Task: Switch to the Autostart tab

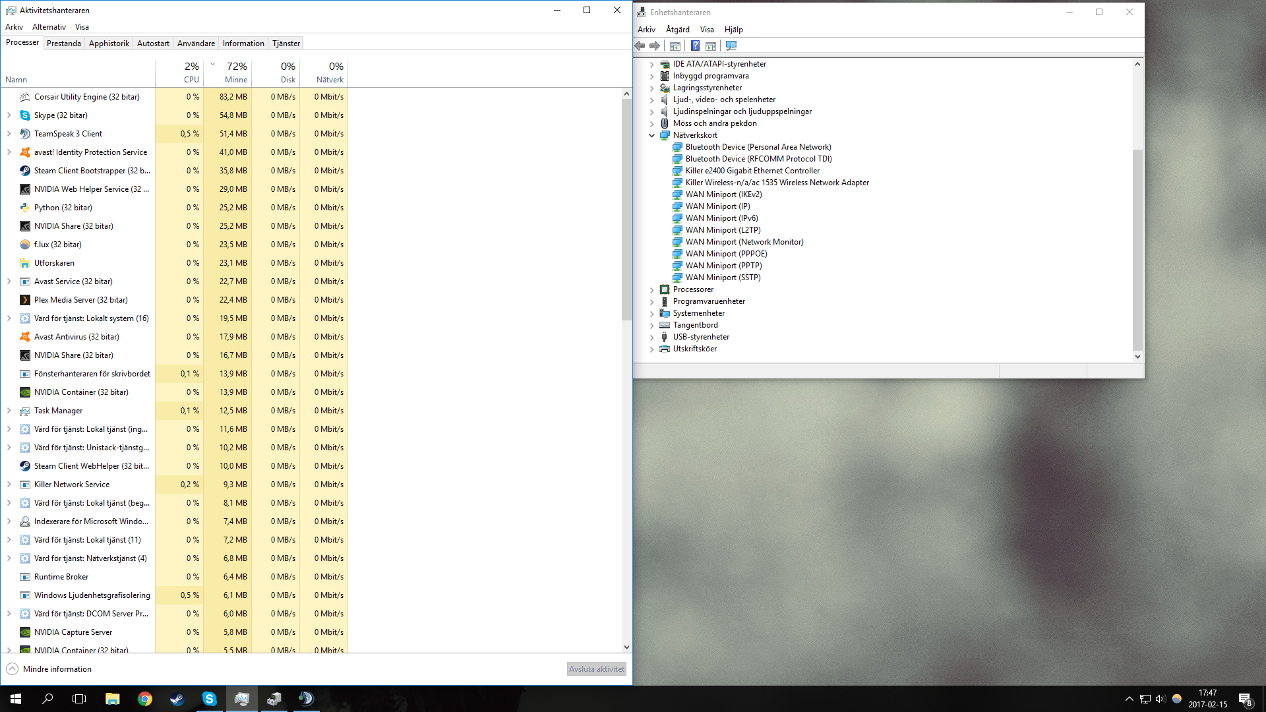Action: point(153,44)
